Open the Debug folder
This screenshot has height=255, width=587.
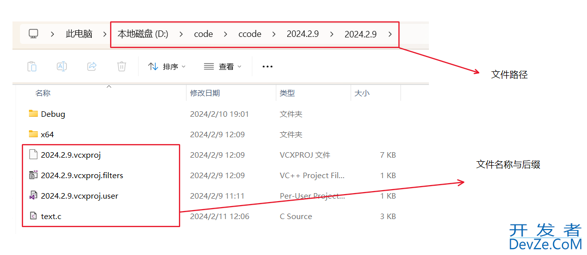click(53, 114)
